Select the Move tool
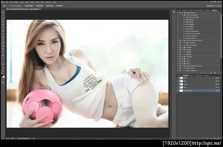This screenshot has height=147, width=223. click(x=3, y=12)
